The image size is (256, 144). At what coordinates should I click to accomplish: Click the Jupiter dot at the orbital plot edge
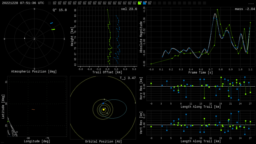point(135,103)
